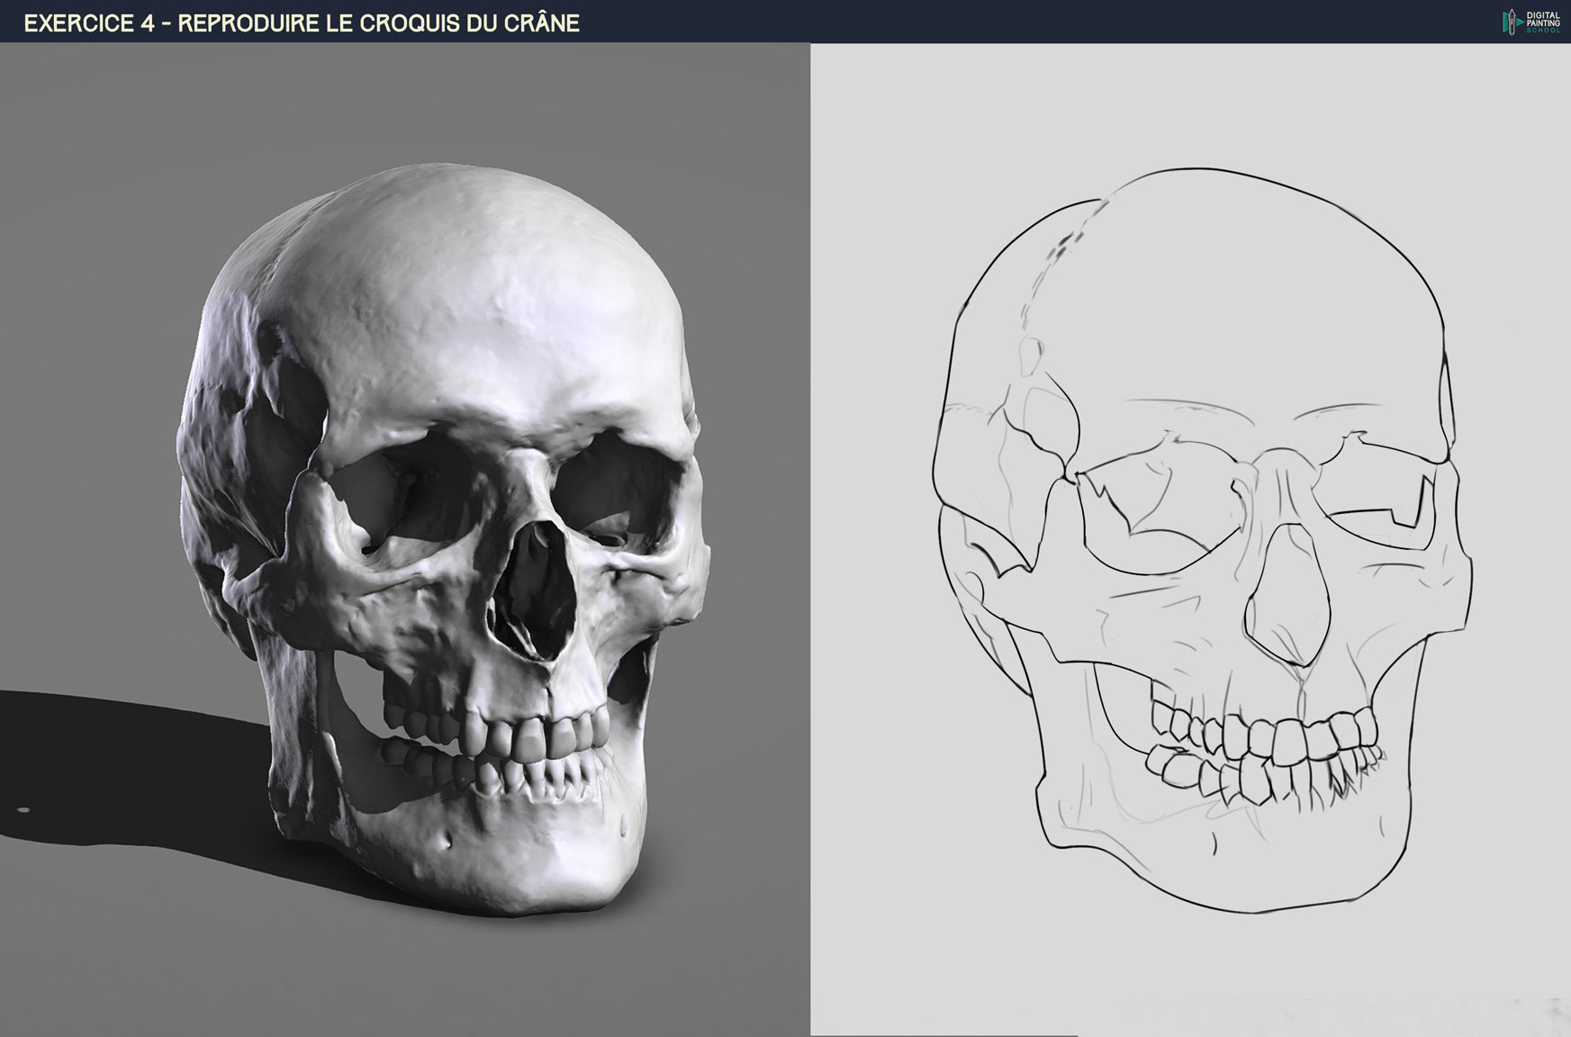The image size is (1571, 1037).
Task: Open the Digital Painting School logo text
Action: coord(1543,22)
